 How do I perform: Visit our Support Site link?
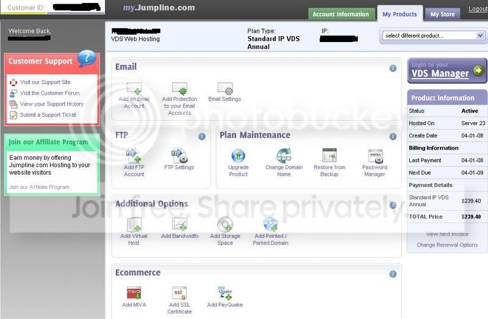(x=45, y=82)
